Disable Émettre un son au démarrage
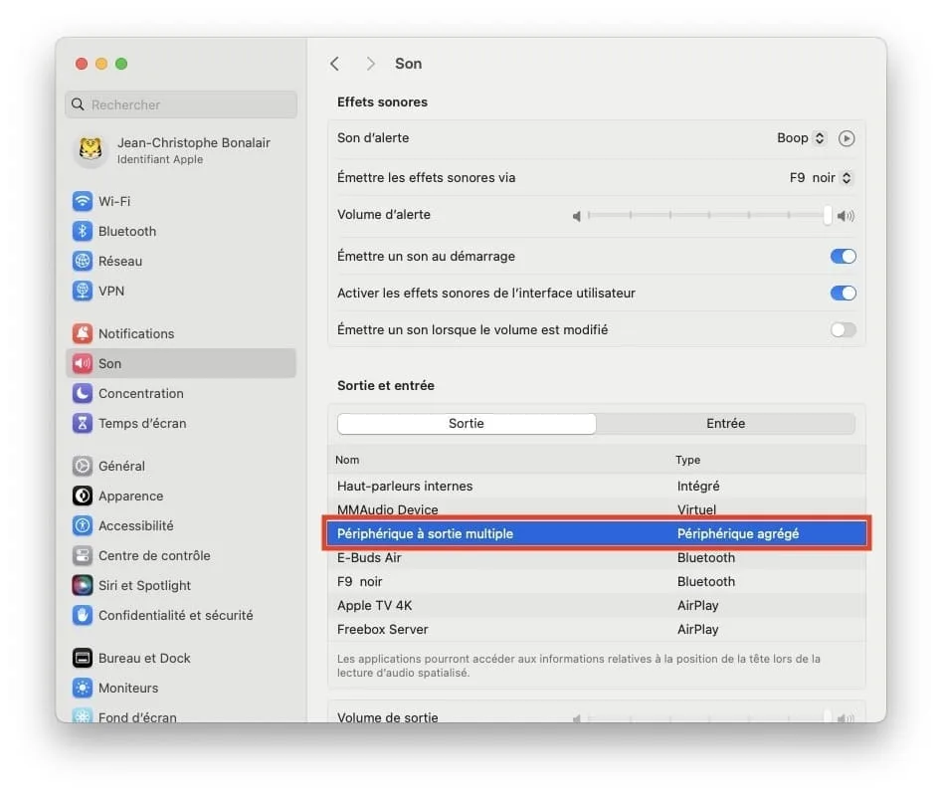This screenshot has height=796, width=942. pos(843,256)
